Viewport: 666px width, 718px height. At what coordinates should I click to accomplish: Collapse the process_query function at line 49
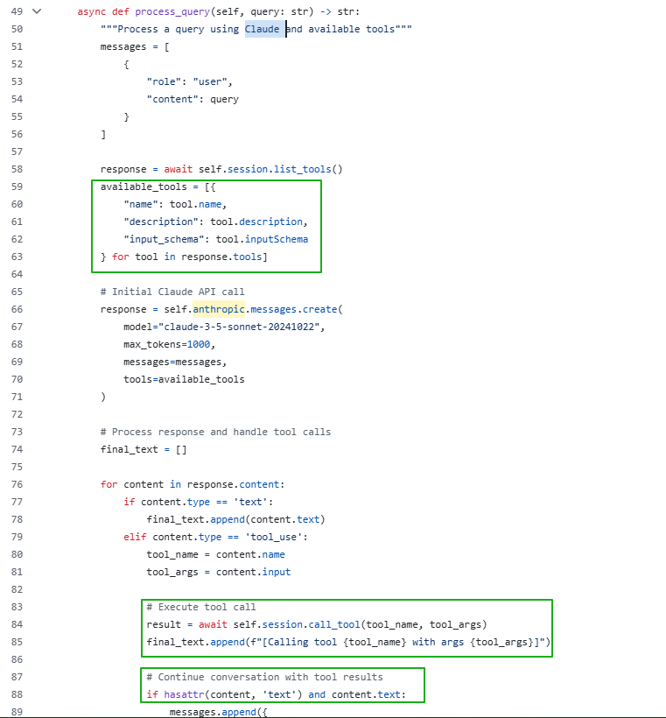coord(37,11)
